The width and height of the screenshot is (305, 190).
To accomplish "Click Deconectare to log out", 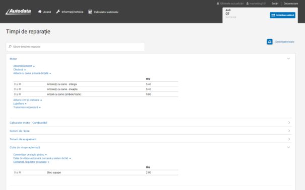I will pyautogui.click(x=290, y=4).
